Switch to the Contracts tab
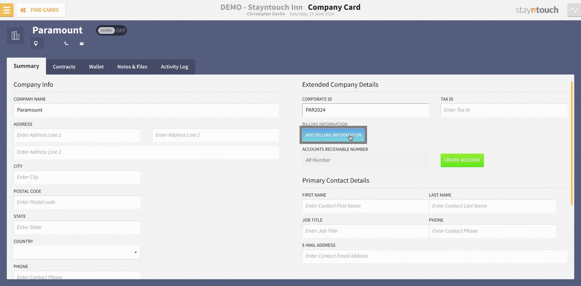The image size is (581, 286). click(64, 67)
